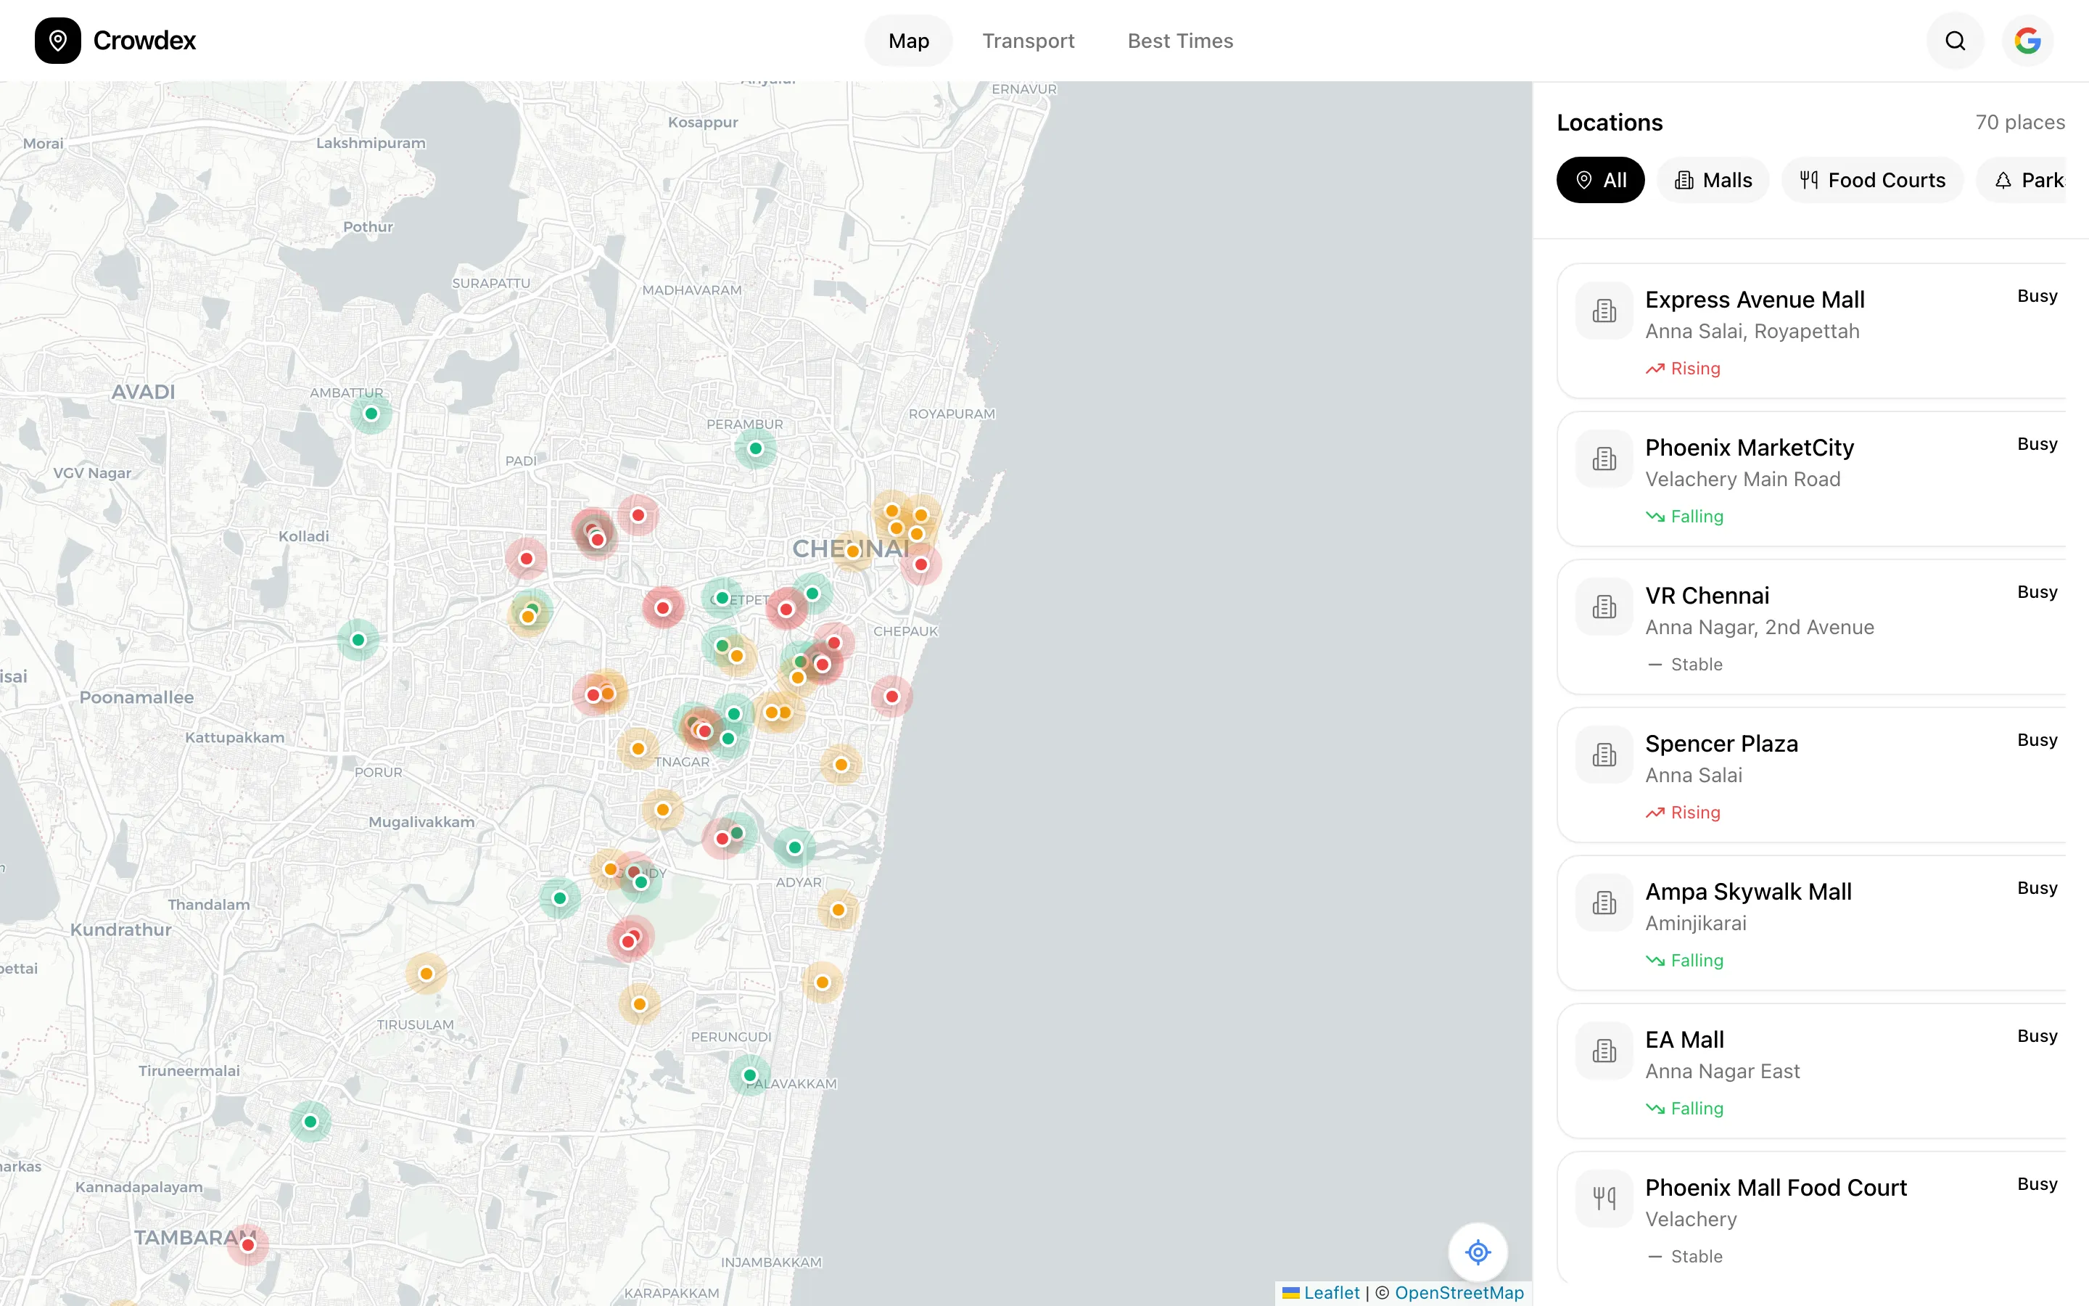
Task: Select the EA Mall title
Action: (1684, 1039)
